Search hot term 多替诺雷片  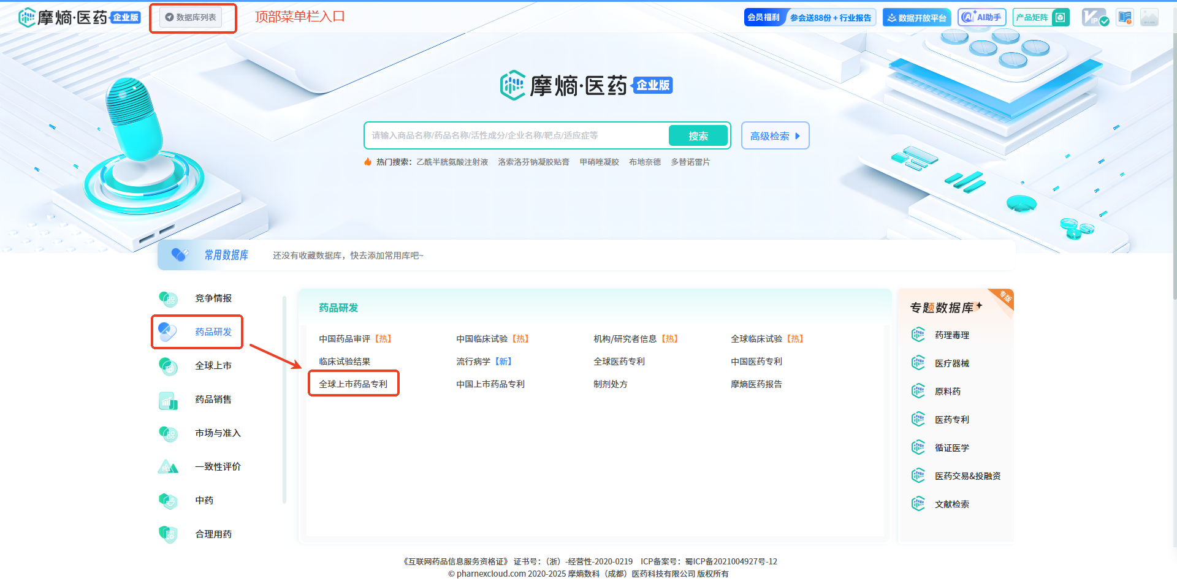click(690, 162)
